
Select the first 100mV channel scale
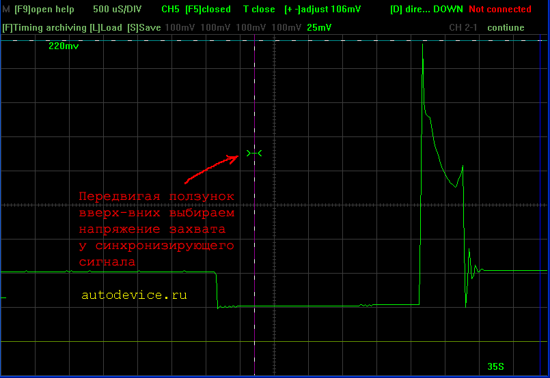[x=179, y=27]
